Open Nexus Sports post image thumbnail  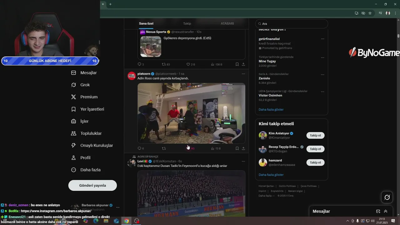point(151,47)
